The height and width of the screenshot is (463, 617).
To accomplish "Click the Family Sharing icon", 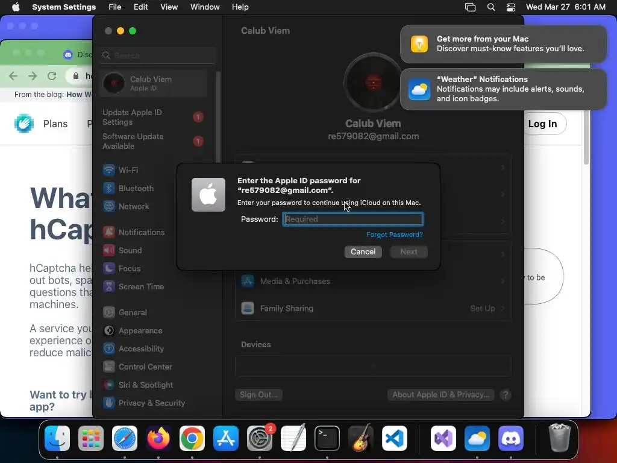I will click(x=248, y=308).
